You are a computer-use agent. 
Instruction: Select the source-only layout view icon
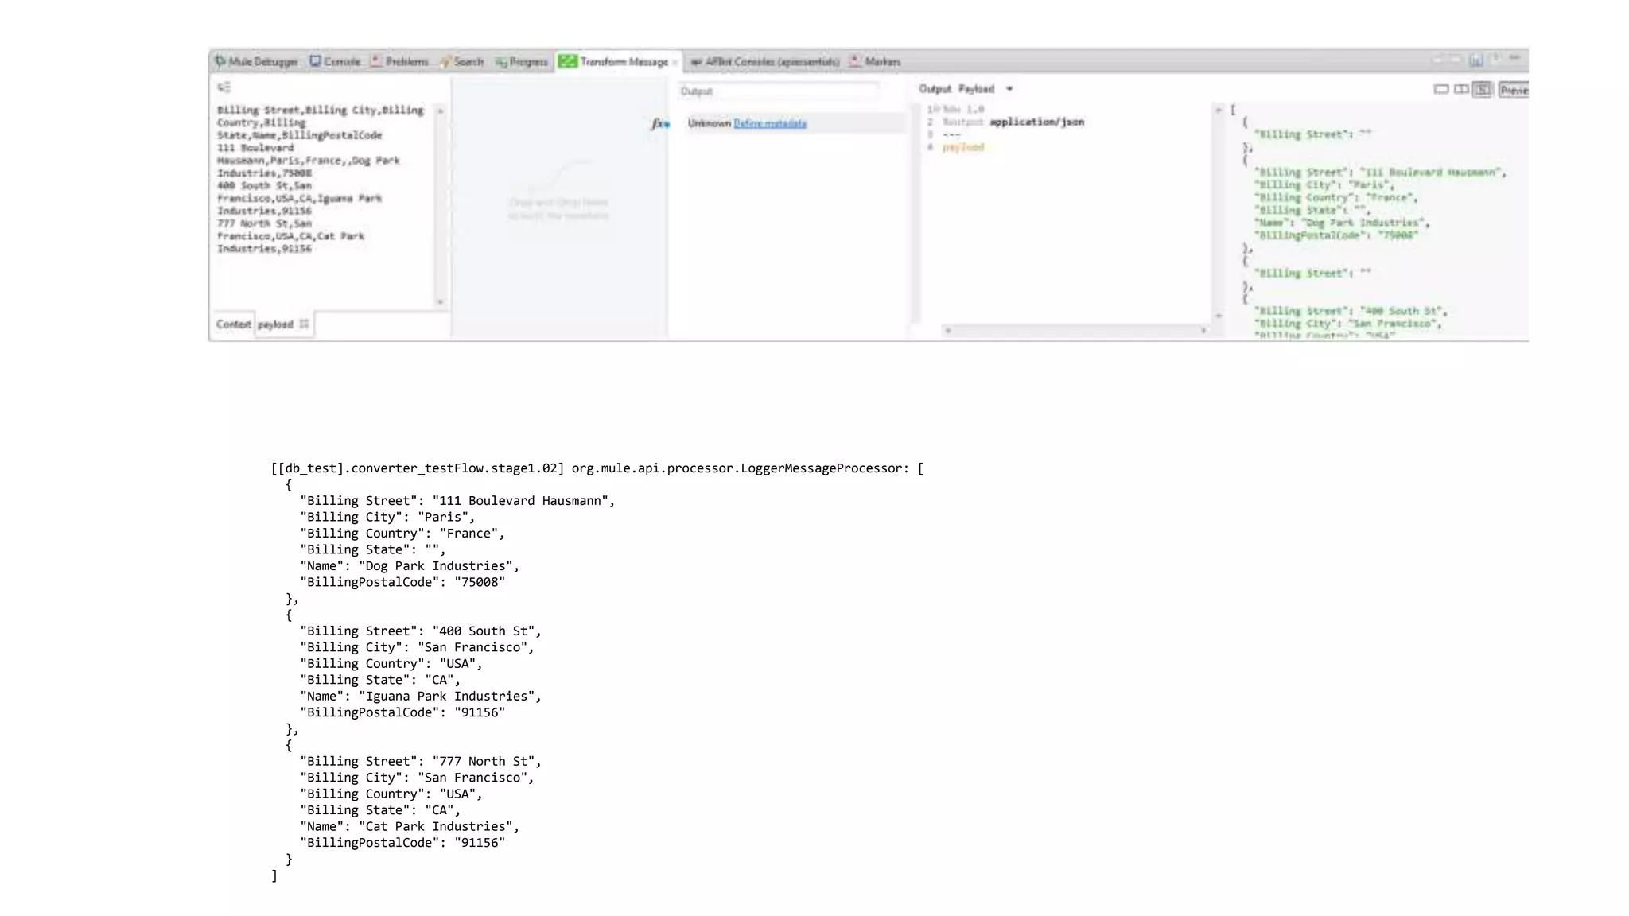[1482, 90]
